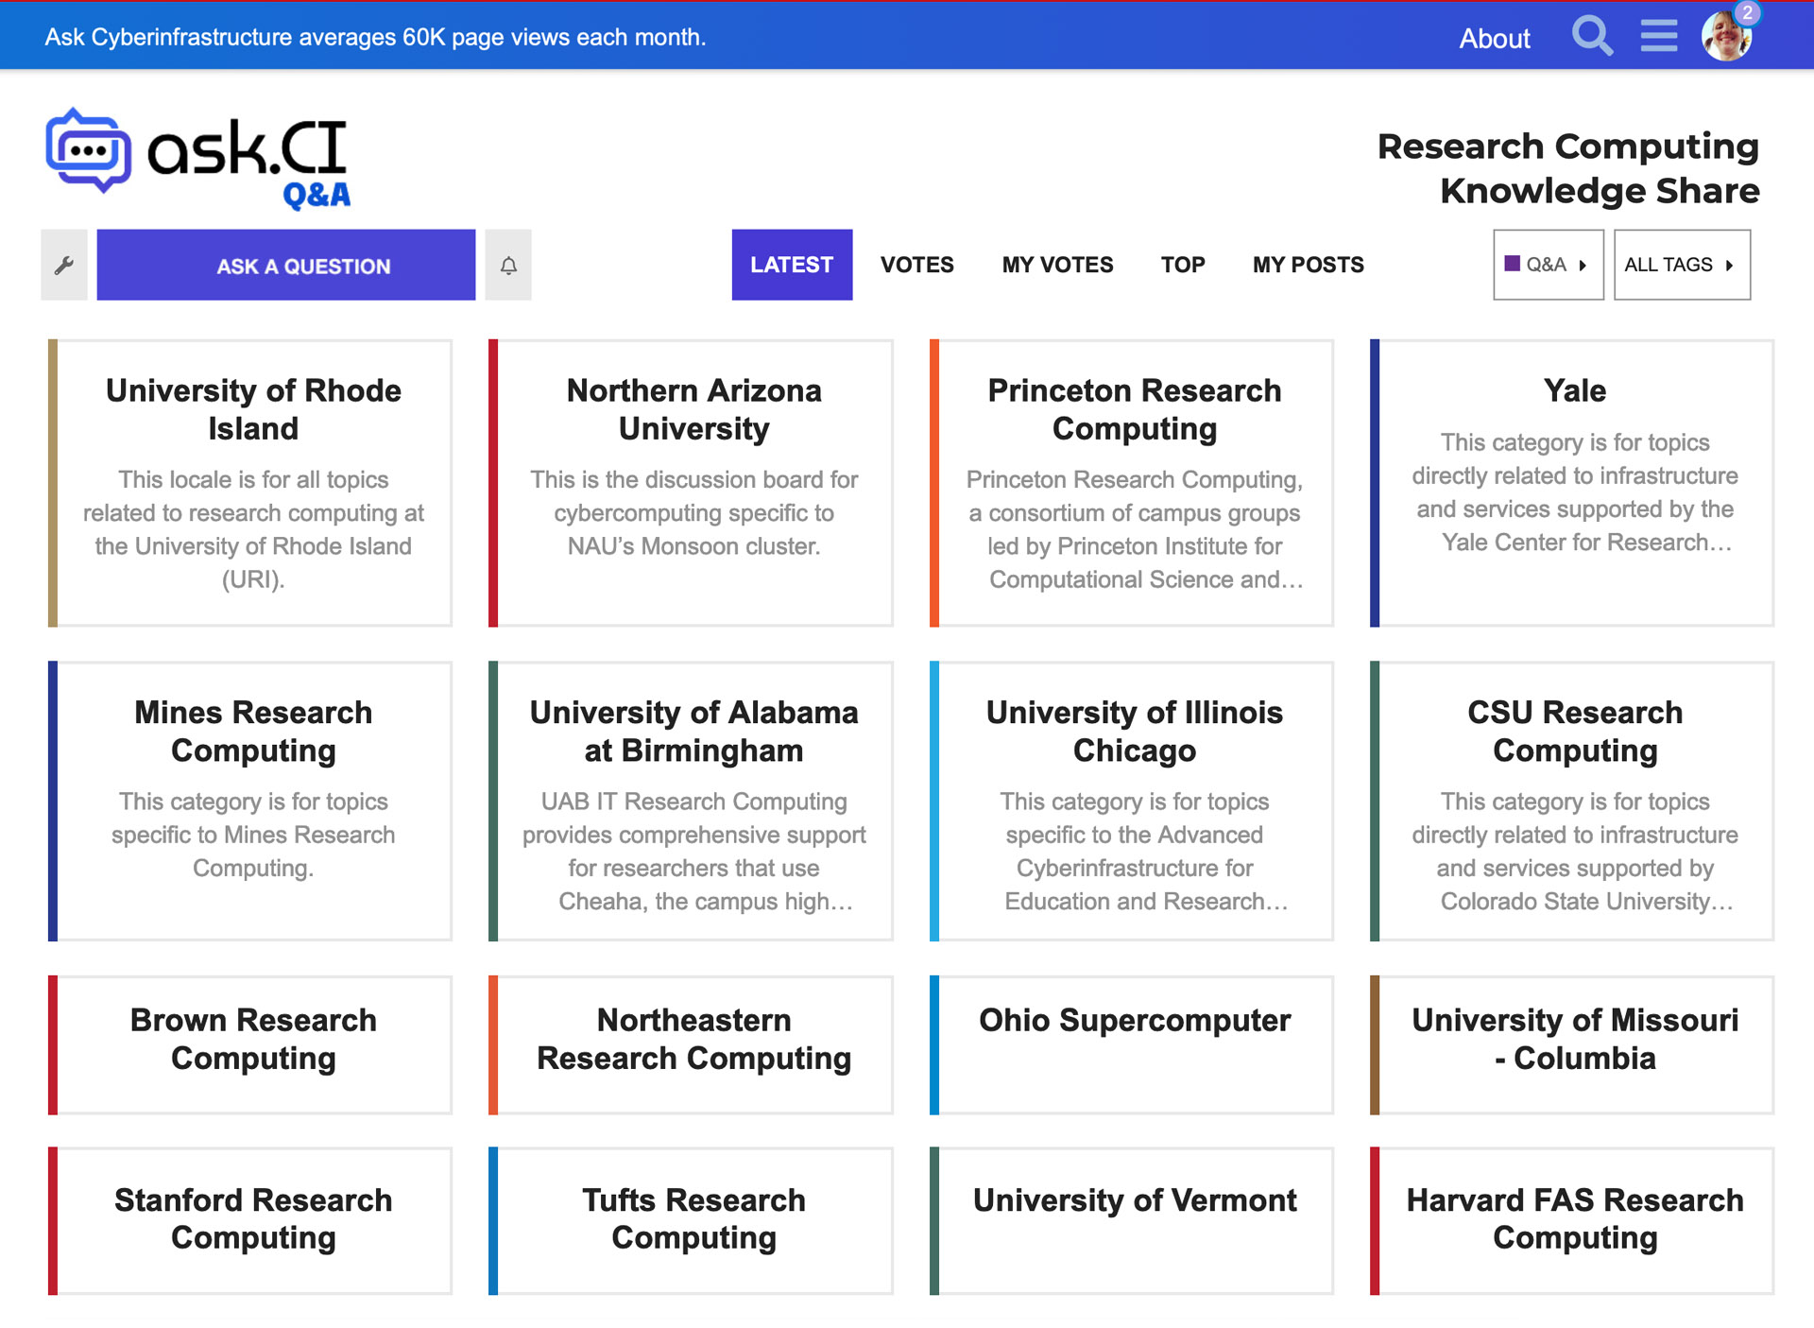Image resolution: width=1814 pixels, height=1328 pixels.
Task: Open the About link
Action: click(1494, 39)
